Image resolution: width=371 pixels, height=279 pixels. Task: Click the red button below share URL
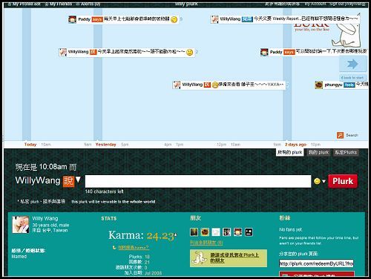[317, 274]
